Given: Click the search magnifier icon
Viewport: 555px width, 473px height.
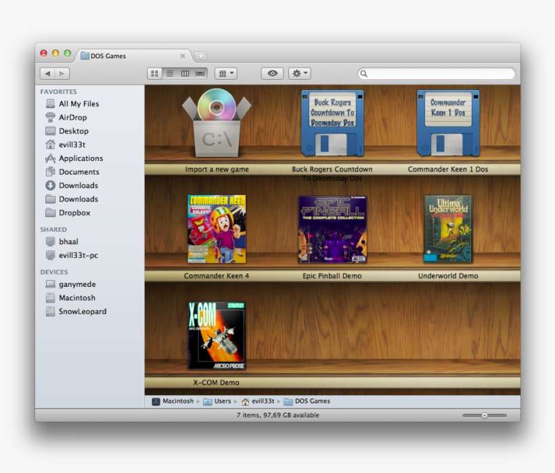Looking at the screenshot, I should (363, 74).
